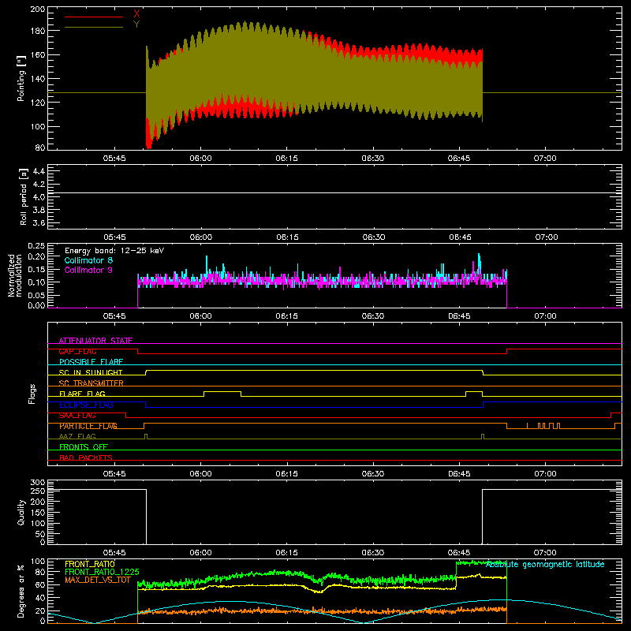This screenshot has height=631, width=631.
Task: Click the FRONT_RATIO_1225 legend label
Action: pyautogui.click(x=102, y=572)
